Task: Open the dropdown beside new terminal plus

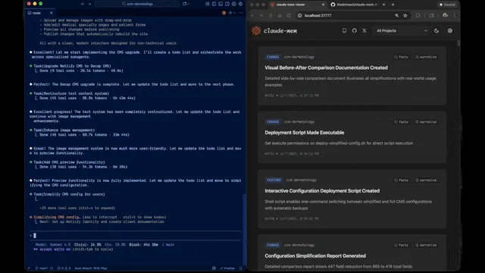Action: coord(235,13)
